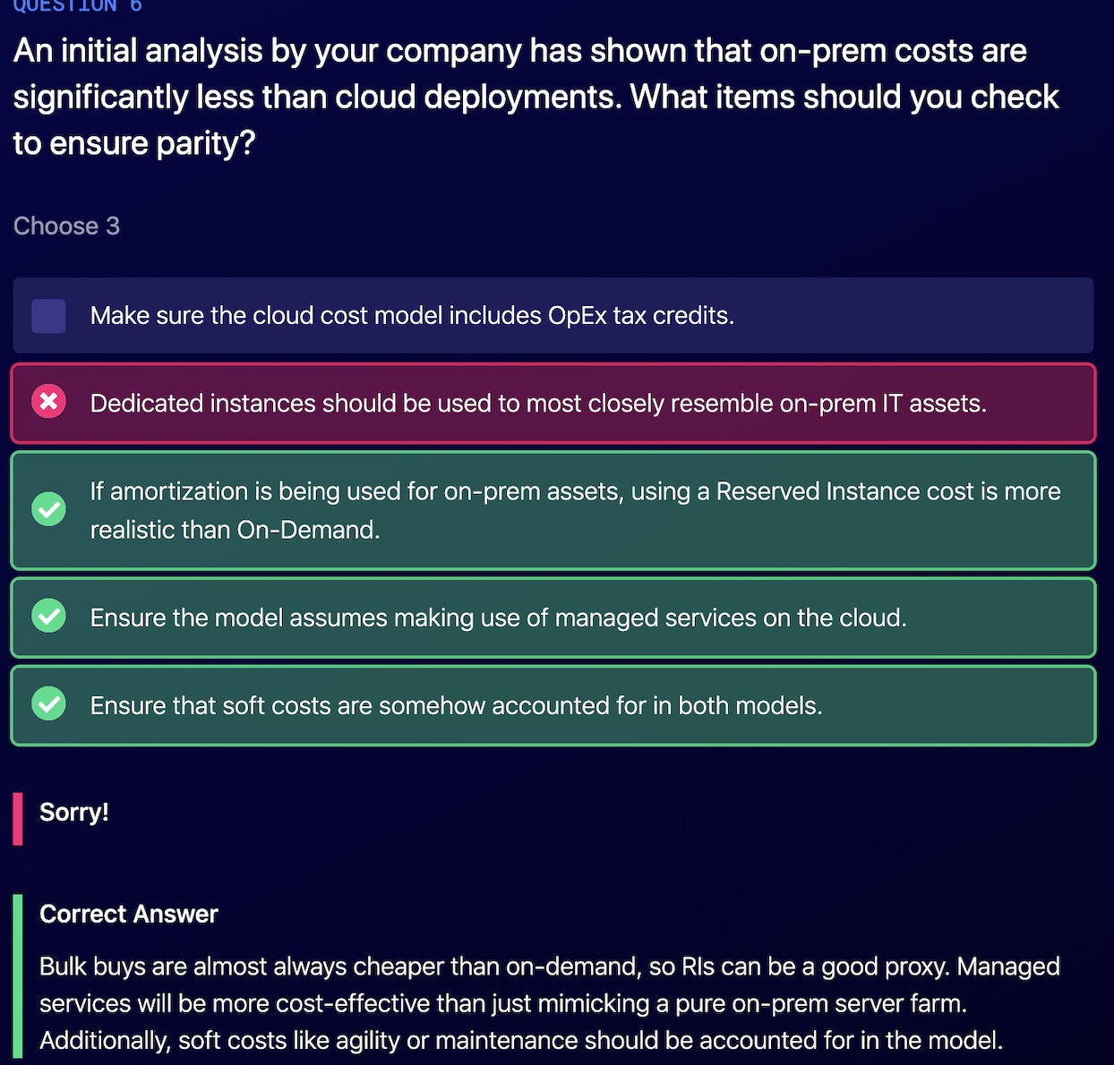
Task: Click the green bar beside 'Correct Answer'
Action: pyautogui.click(x=18, y=976)
